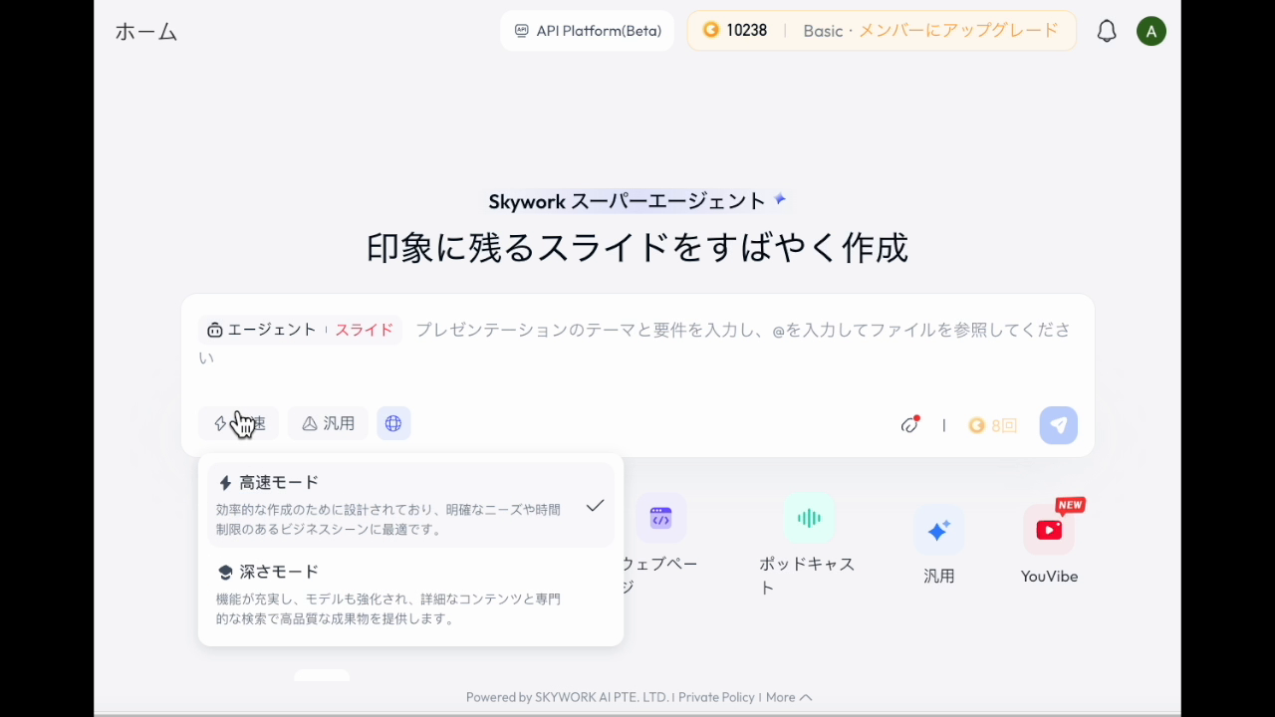
Task: Open the user avatar A menu
Action: (x=1151, y=31)
